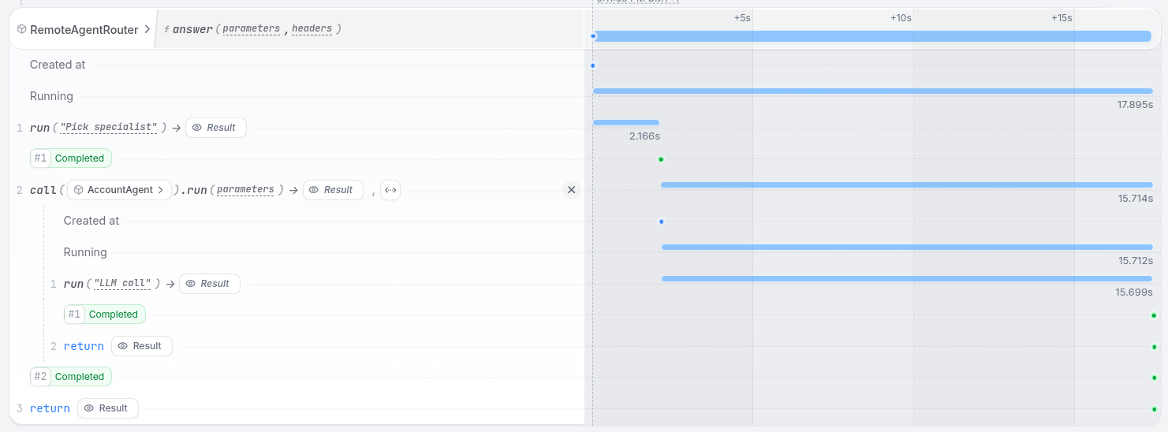Click eye icon in final return Result
Viewport: 1168px width, 432px height.
[x=88, y=408]
